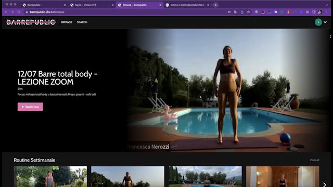Go back using the browser back arrow
Viewport: 333px width, 187px height.
[6, 12]
